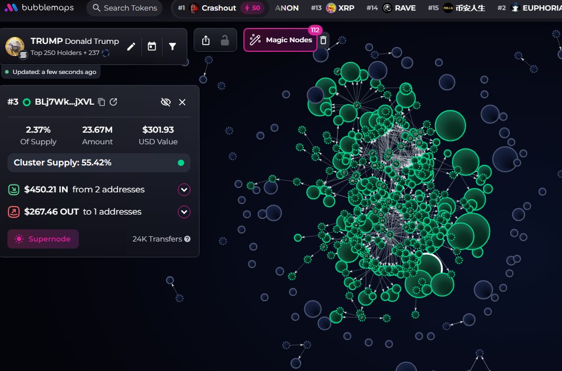Activate the Magic Nodes button
Image resolution: width=562 pixels, height=371 pixels.
(280, 40)
